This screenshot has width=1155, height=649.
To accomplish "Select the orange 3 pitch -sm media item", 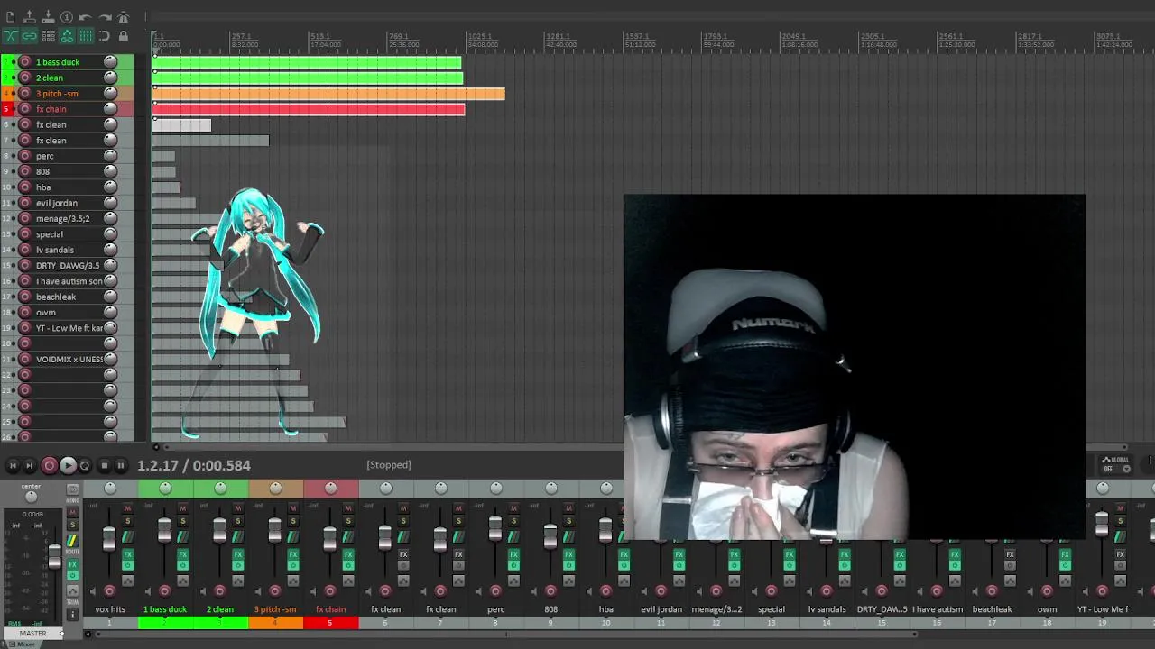I will [328, 94].
